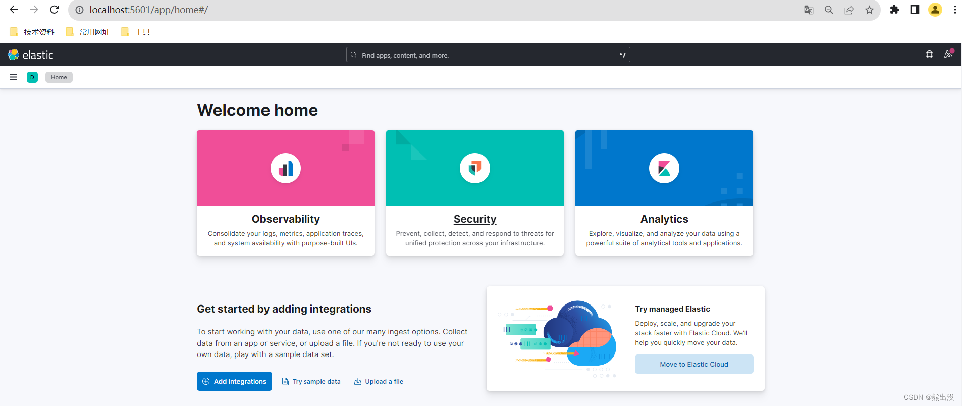Reload the page with refresh icon
Screen dimensions: 962x406
tap(55, 10)
